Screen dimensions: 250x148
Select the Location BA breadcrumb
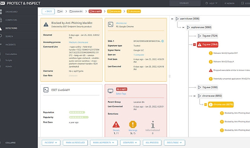pyautogui.click(x=76, y=11)
